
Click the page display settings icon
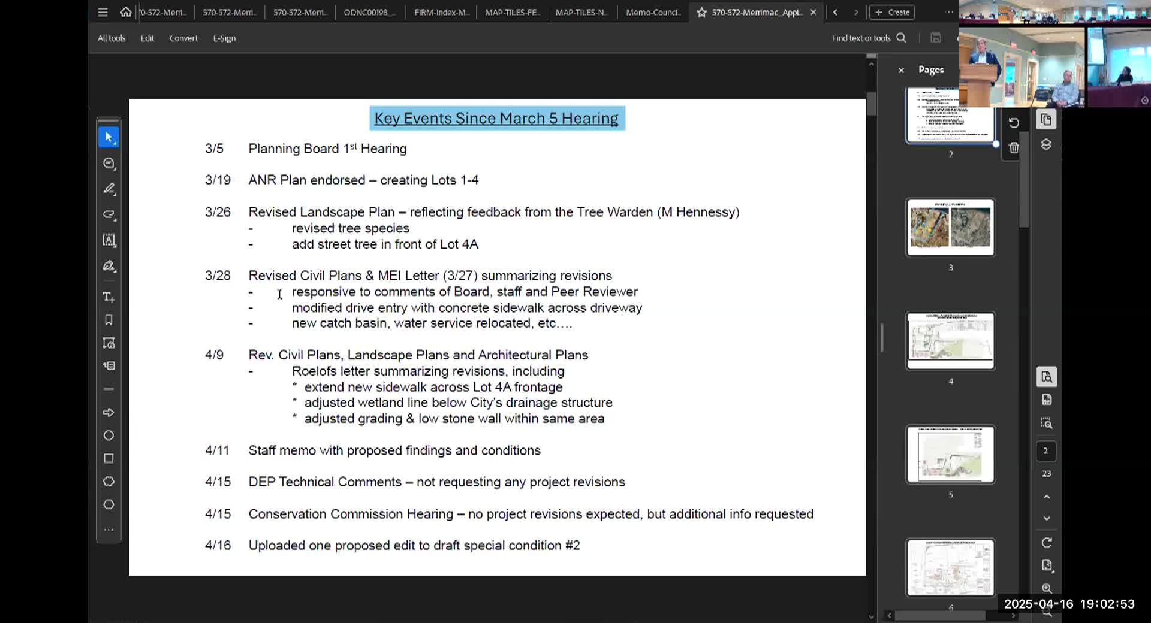pos(1046,400)
